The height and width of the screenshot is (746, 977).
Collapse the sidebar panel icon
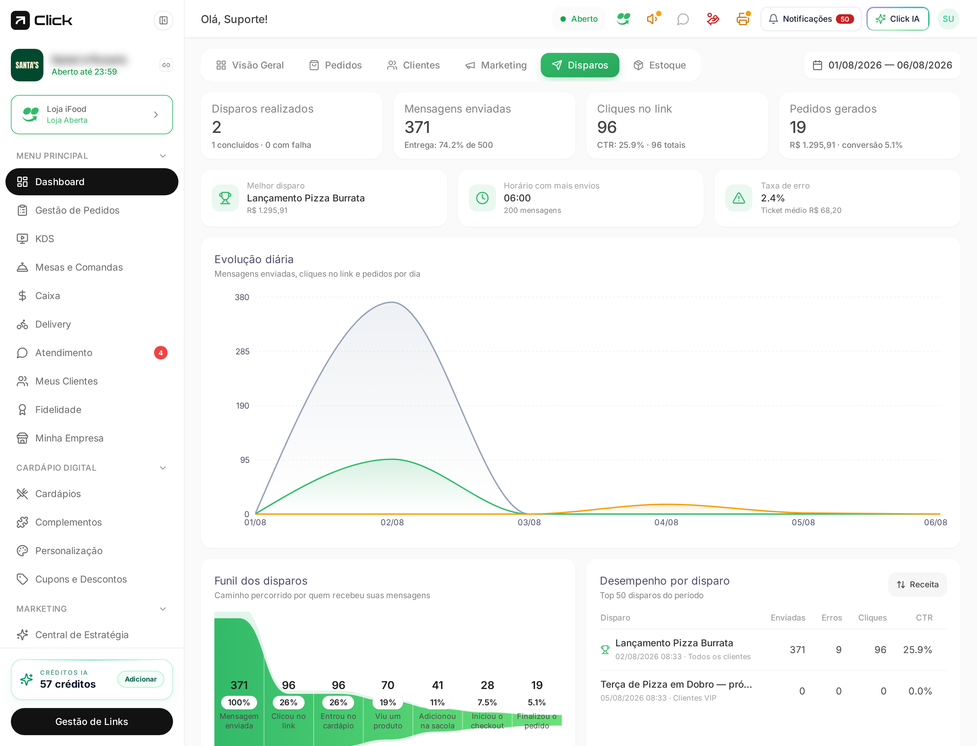(164, 20)
